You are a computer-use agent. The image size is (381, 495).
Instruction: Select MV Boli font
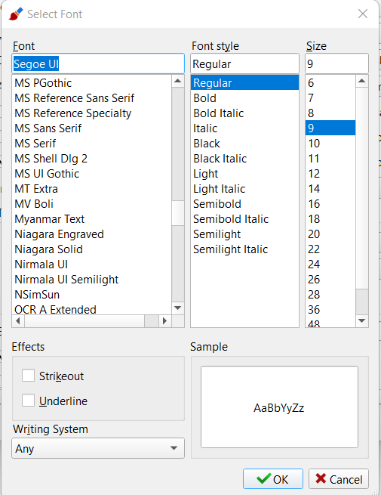pyautogui.click(x=92, y=204)
